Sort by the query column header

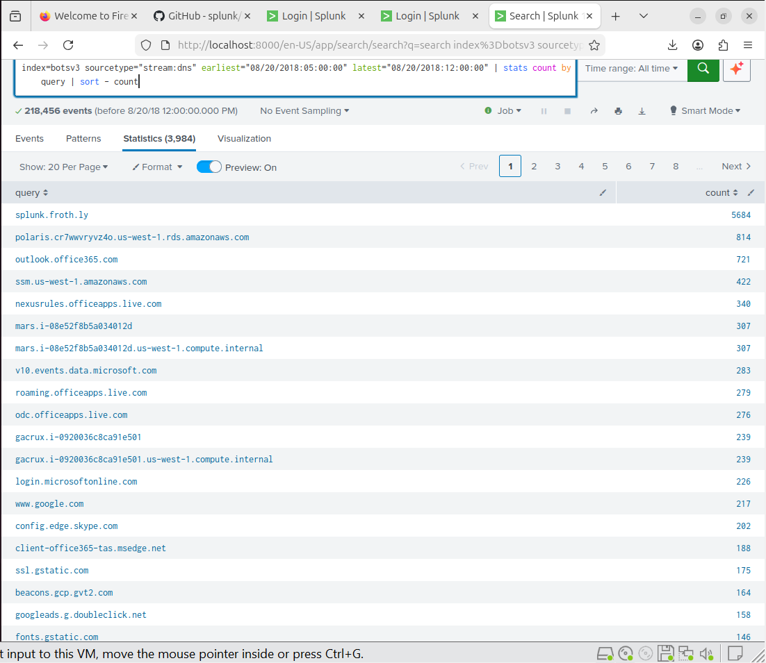(32, 193)
